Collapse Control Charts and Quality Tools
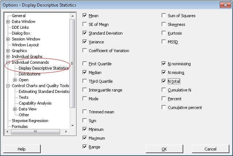 (x=8, y=86)
